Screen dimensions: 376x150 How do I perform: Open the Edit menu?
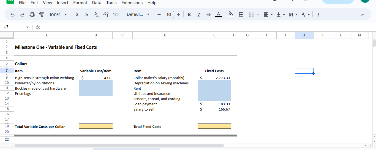[x=34, y=3]
